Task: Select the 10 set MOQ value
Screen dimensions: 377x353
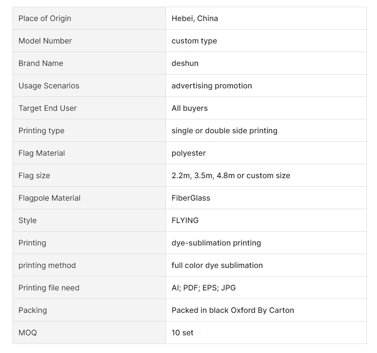Action: click(182, 332)
